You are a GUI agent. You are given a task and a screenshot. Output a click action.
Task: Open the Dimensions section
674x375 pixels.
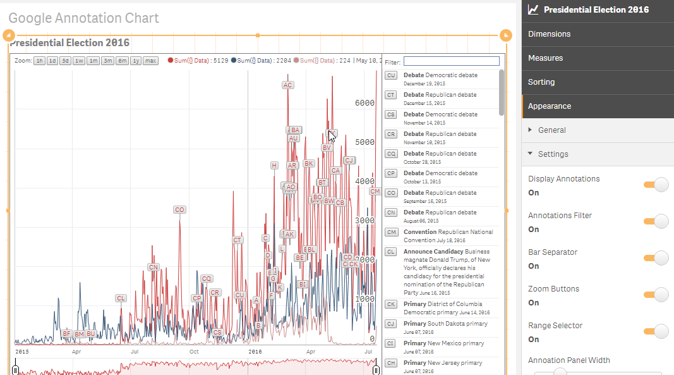point(598,34)
